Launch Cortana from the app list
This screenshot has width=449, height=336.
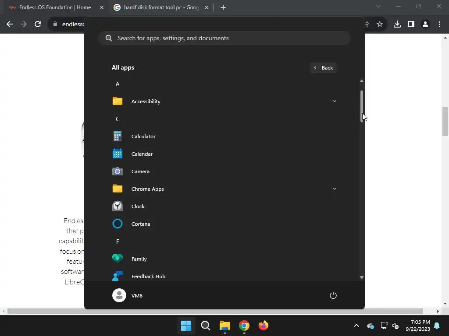tap(224, 224)
